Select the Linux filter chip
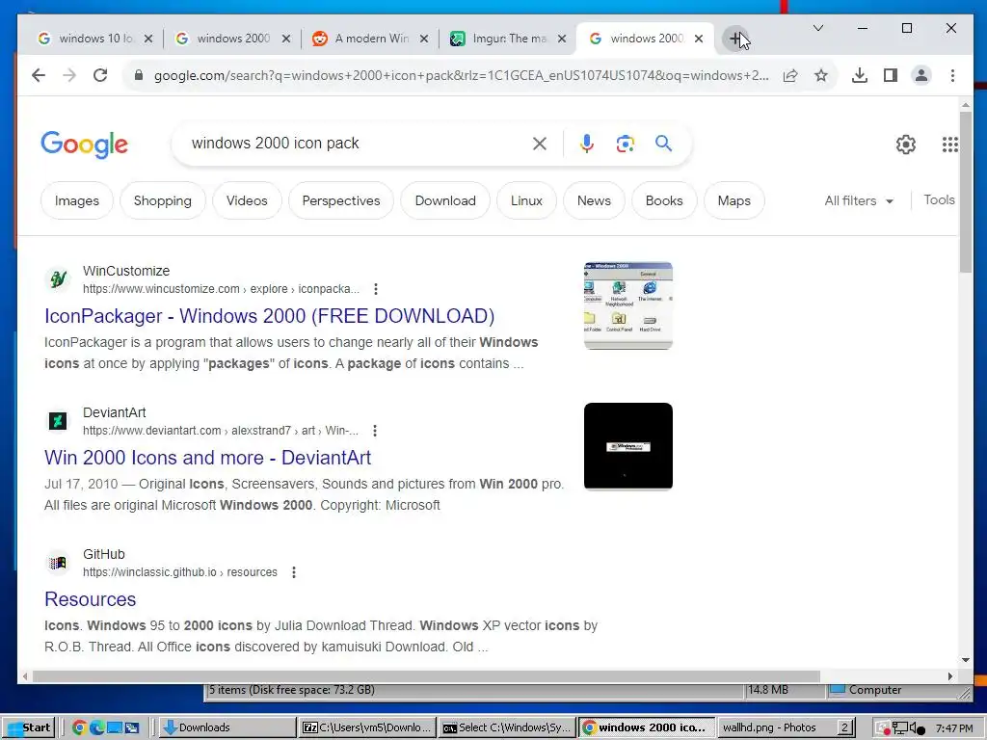The height and width of the screenshot is (740, 987). (x=526, y=200)
